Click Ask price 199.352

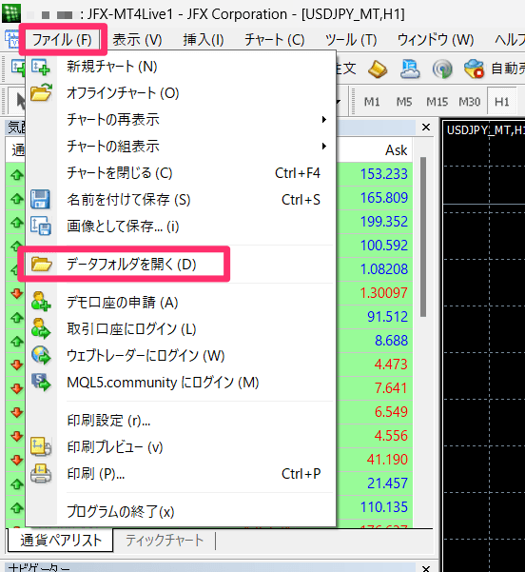[383, 222]
